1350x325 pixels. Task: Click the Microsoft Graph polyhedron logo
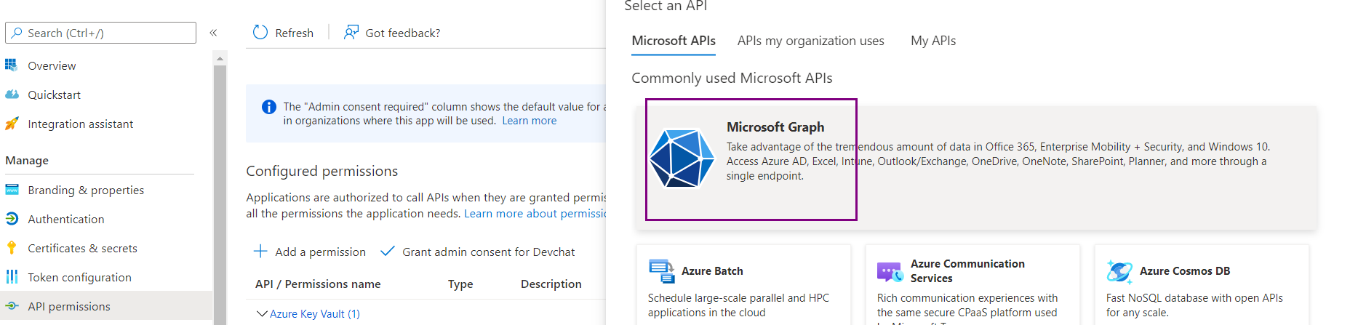coord(682,158)
